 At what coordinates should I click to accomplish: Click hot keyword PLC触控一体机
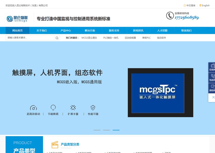tap(111, 38)
